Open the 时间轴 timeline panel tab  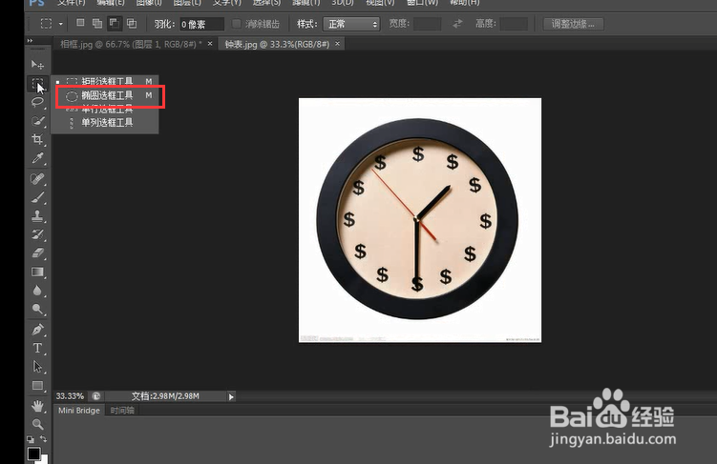pyautogui.click(x=122, y=410)
